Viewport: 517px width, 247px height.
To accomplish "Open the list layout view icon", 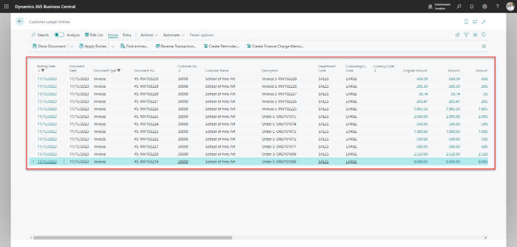I will tap(475, 35).
